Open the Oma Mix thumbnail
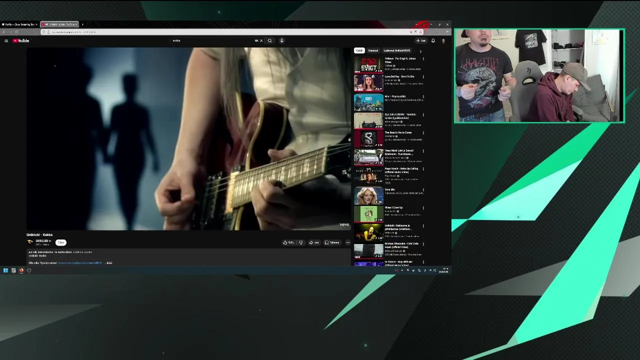This screenshot has height=360, width=640. click(368, 196)
